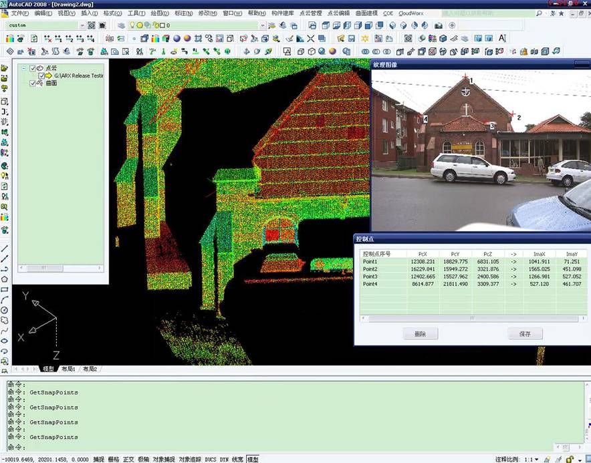Image resolution: width=591 pixels, height=463 pixels.
Task: Toggle 栅格 grid display in status bar
Action: click(x=114, y=459)
